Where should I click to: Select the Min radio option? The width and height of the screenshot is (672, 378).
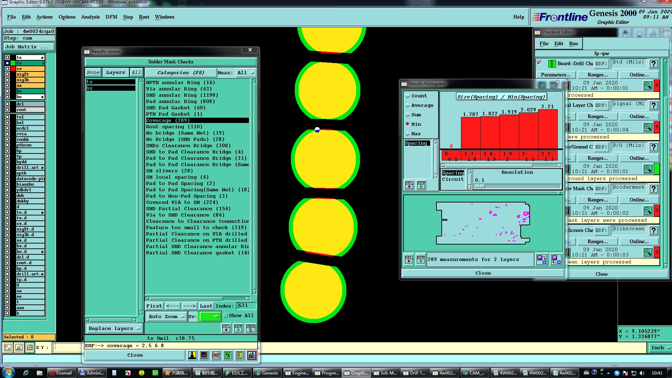click(408, 124)
